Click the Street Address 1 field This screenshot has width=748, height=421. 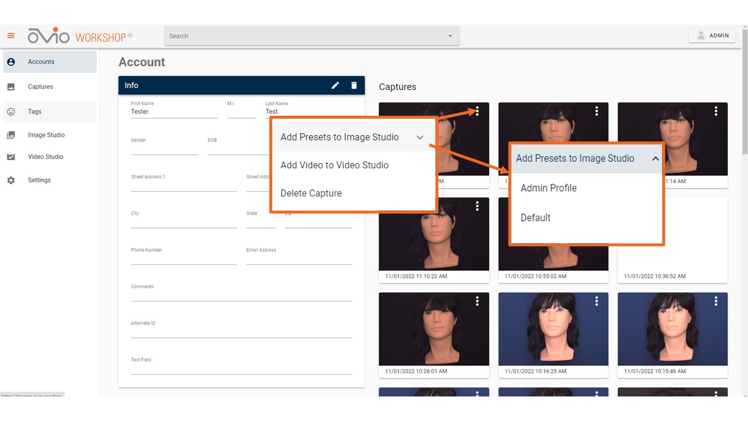coord(183,183)
